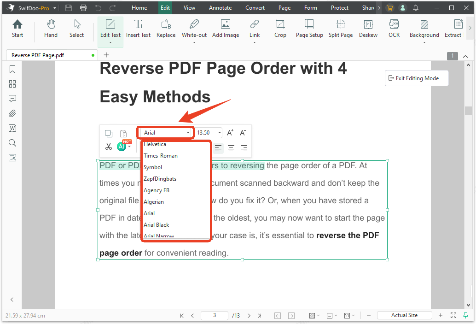Expand the Edit Text dropdown arrow
This screenshot has height=324, width=476.
(110, 42)
